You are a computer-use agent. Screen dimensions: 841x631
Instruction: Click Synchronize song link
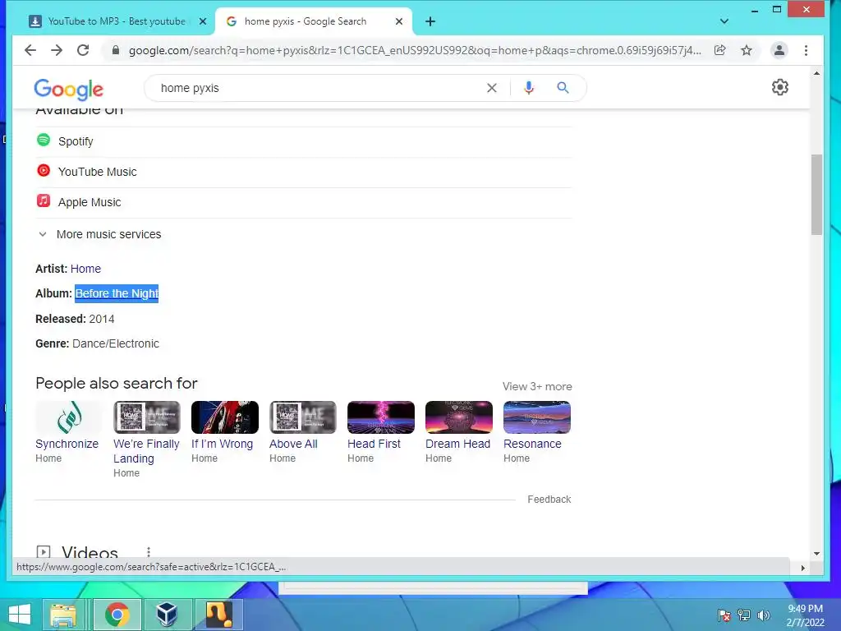67,444
